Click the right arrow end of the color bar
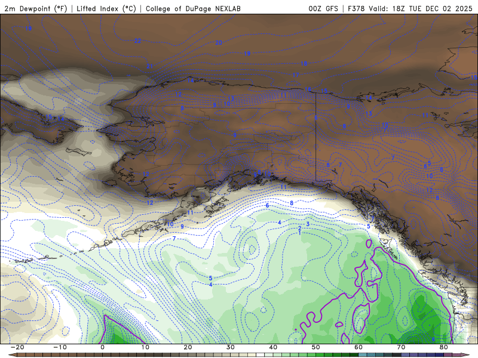The width and height of the screenshot is (478, 358). 466,355
